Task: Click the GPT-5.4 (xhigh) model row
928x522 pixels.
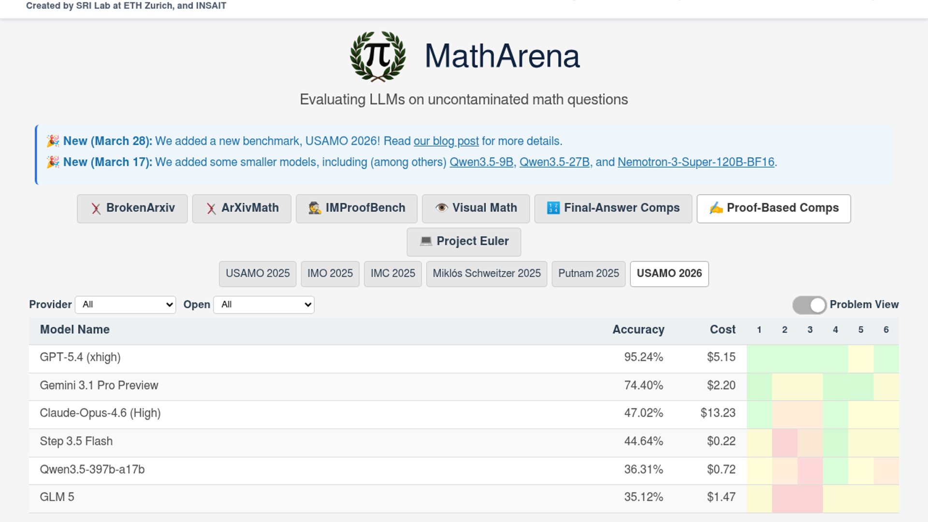Action: point(80,358)
